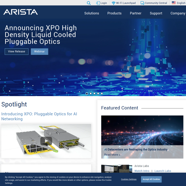Screen dimensions: 186x186
Task: Select the fourth carousel slide dot
Action: [98, 94]
